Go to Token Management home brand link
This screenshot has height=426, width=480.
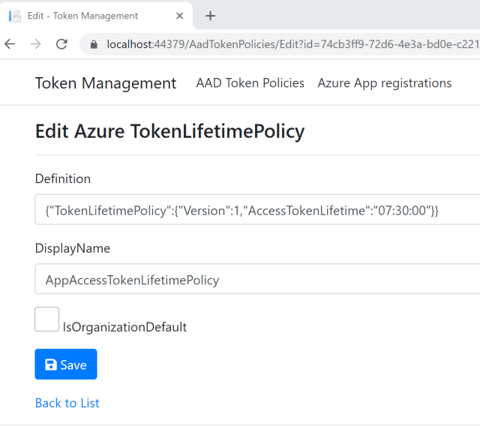click(x=106, y=83)
